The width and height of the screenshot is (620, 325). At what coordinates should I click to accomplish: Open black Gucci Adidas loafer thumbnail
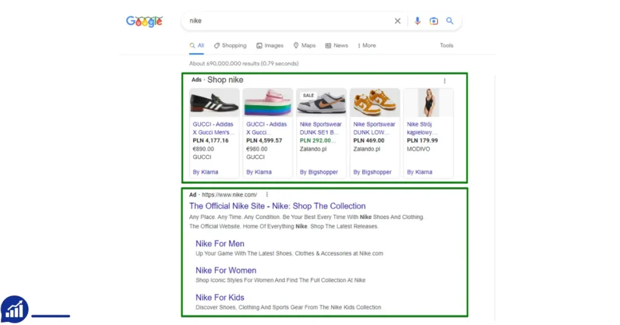tap(214, 103)
